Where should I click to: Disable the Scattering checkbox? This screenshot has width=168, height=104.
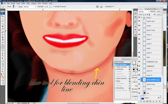[116, 69]
